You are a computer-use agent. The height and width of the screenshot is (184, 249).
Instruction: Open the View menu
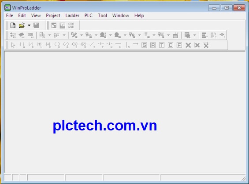(x=36, y=15)
